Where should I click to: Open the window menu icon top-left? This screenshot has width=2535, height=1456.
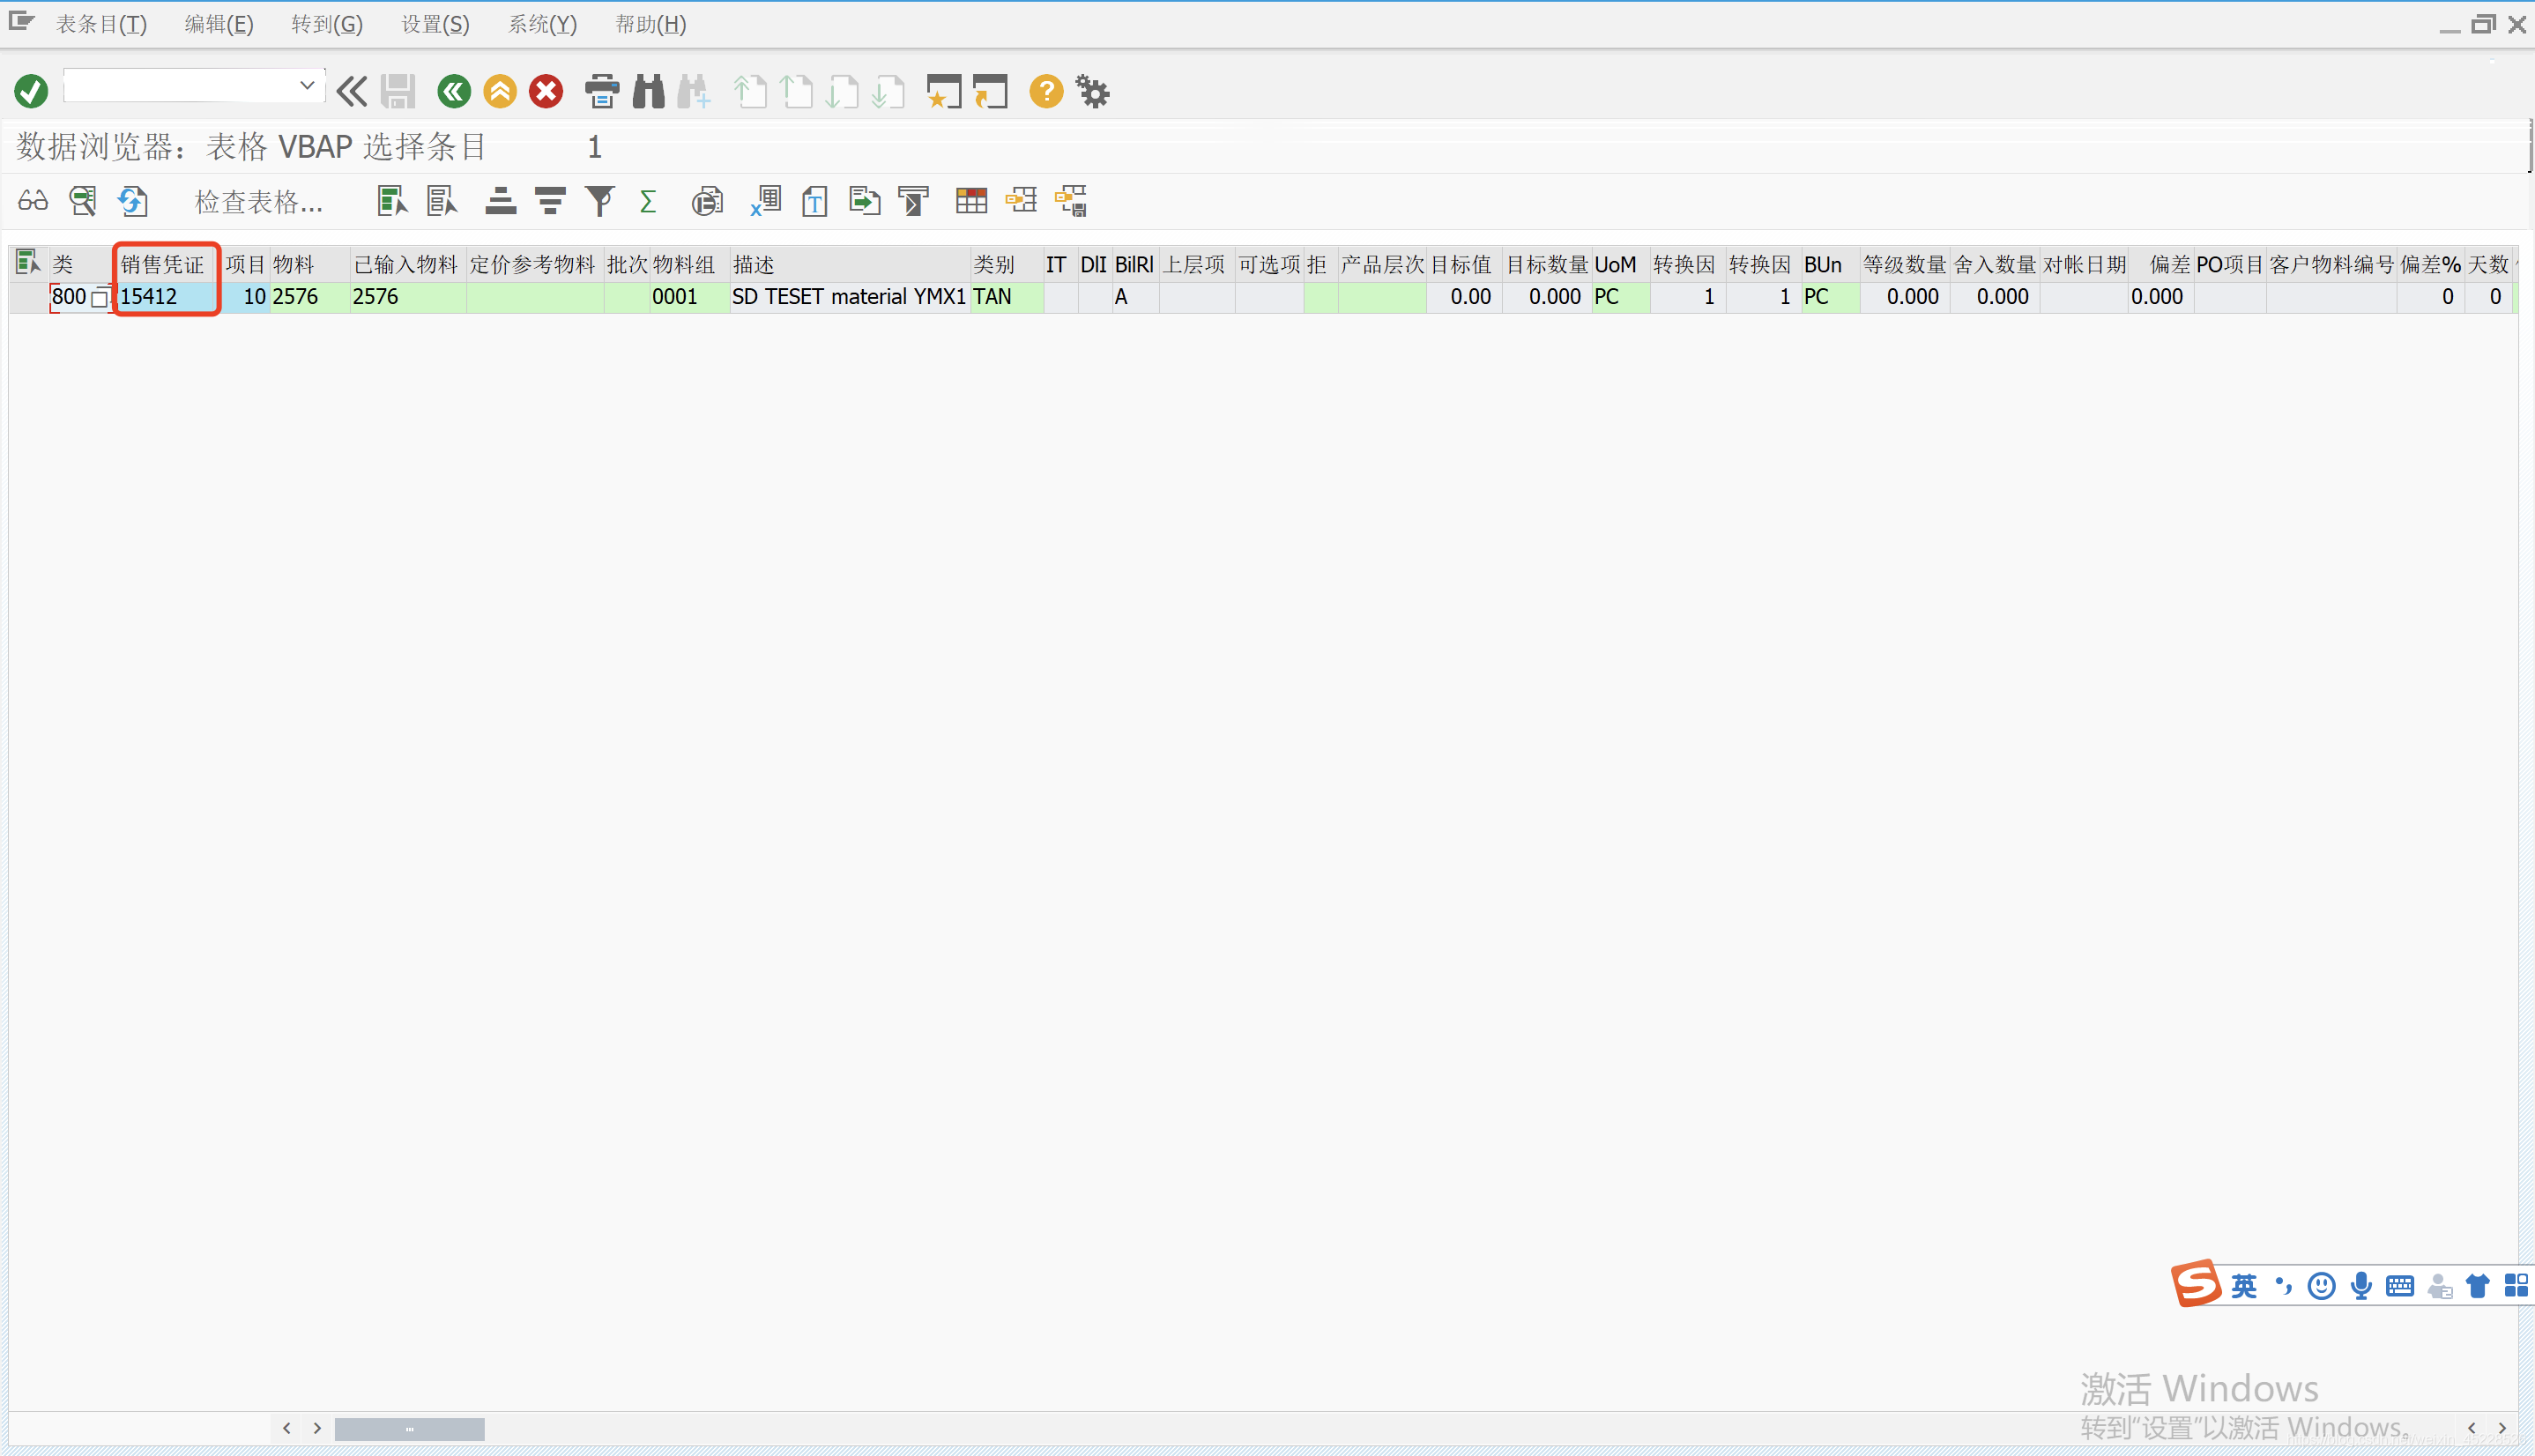tap(21, 21)
